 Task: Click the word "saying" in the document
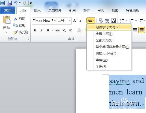coord(120,81)
